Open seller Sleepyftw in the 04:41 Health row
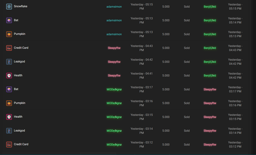The image size is (256, 155). coord(114,76)
